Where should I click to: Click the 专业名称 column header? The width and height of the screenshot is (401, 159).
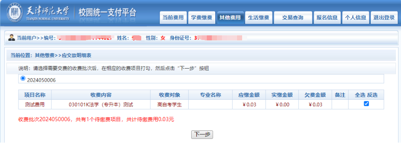coord(210,95)
